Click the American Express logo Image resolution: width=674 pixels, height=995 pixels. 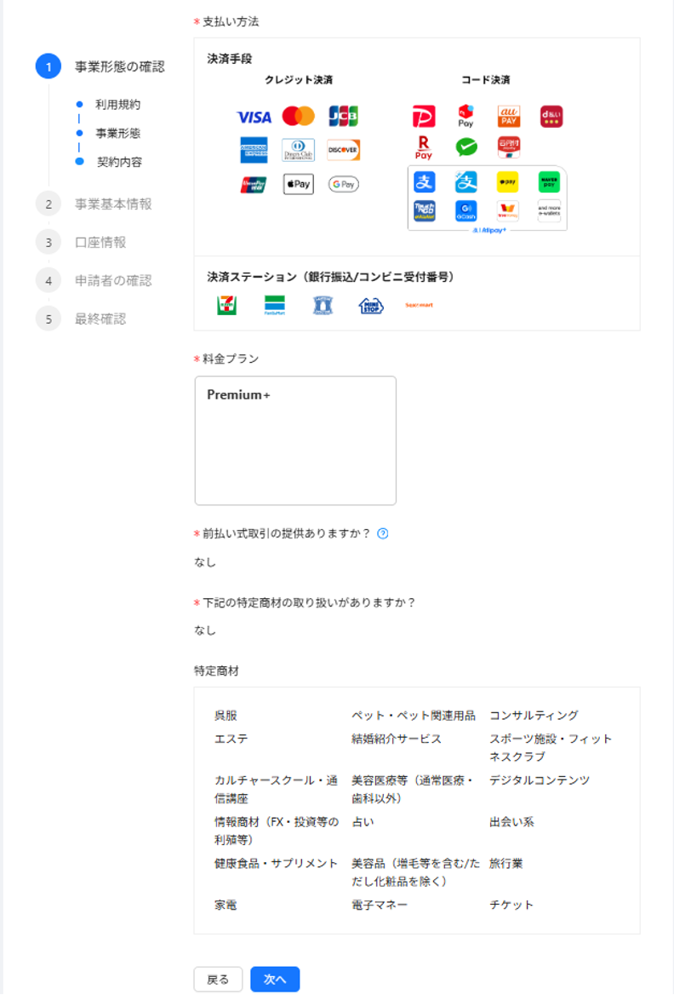[254, 151]
